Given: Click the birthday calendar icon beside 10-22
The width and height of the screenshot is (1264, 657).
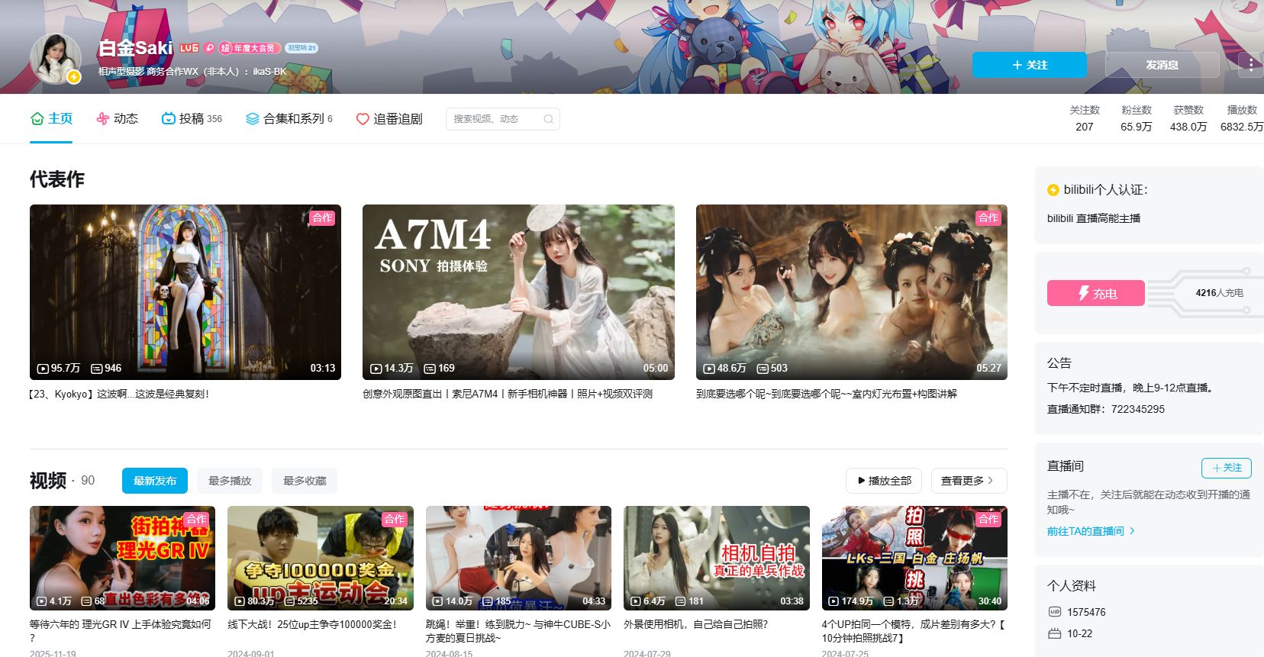Looking at the screenshot, I should click(x=1055, y=633).
